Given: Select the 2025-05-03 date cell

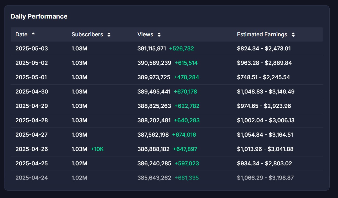Looking at the screenshot, I should (32, 49).
